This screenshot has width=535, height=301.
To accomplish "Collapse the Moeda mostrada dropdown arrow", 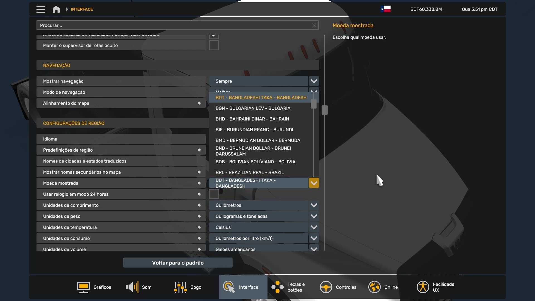I will pos(314,183).
